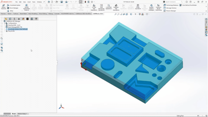Switch to the Sheet Metal tab
Screen dimensions: 208x117
click(x=23, y=14)
